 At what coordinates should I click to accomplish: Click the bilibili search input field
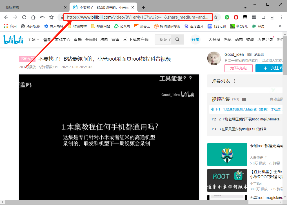point(163,39)
